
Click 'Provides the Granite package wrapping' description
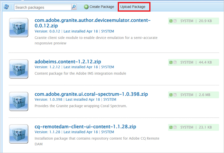tap(81, 106)
